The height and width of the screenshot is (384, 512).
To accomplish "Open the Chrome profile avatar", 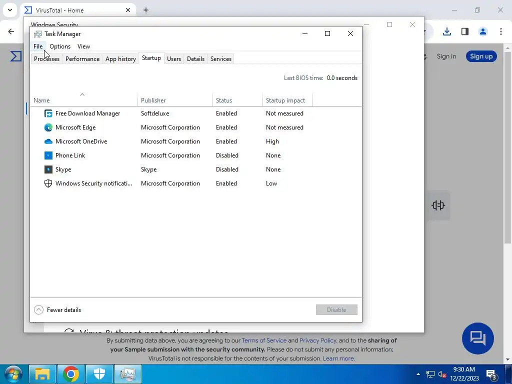I will click(482, 31).
